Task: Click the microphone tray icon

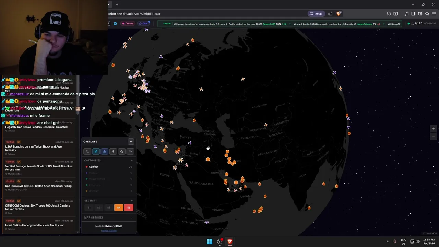Action: 395,242
